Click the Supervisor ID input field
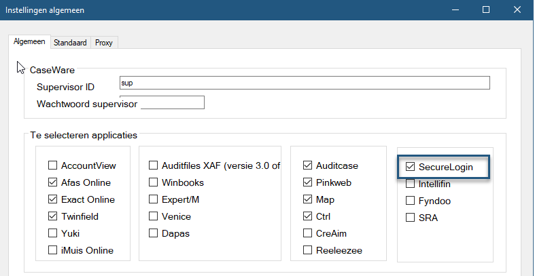 click(x=305, y=83)
